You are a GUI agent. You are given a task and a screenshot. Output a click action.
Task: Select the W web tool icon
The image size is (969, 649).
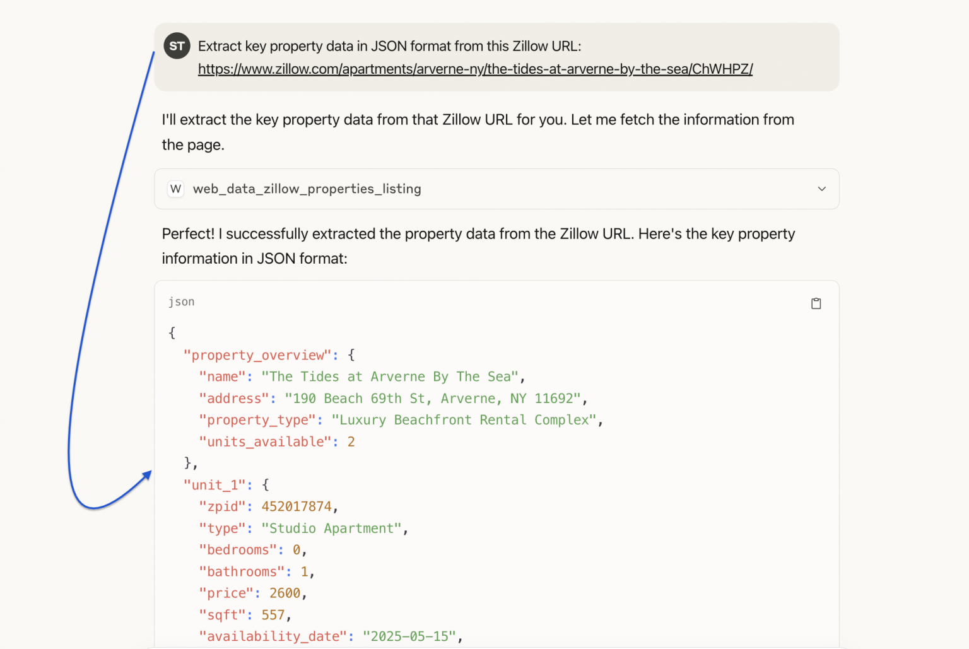pos(175,189)
